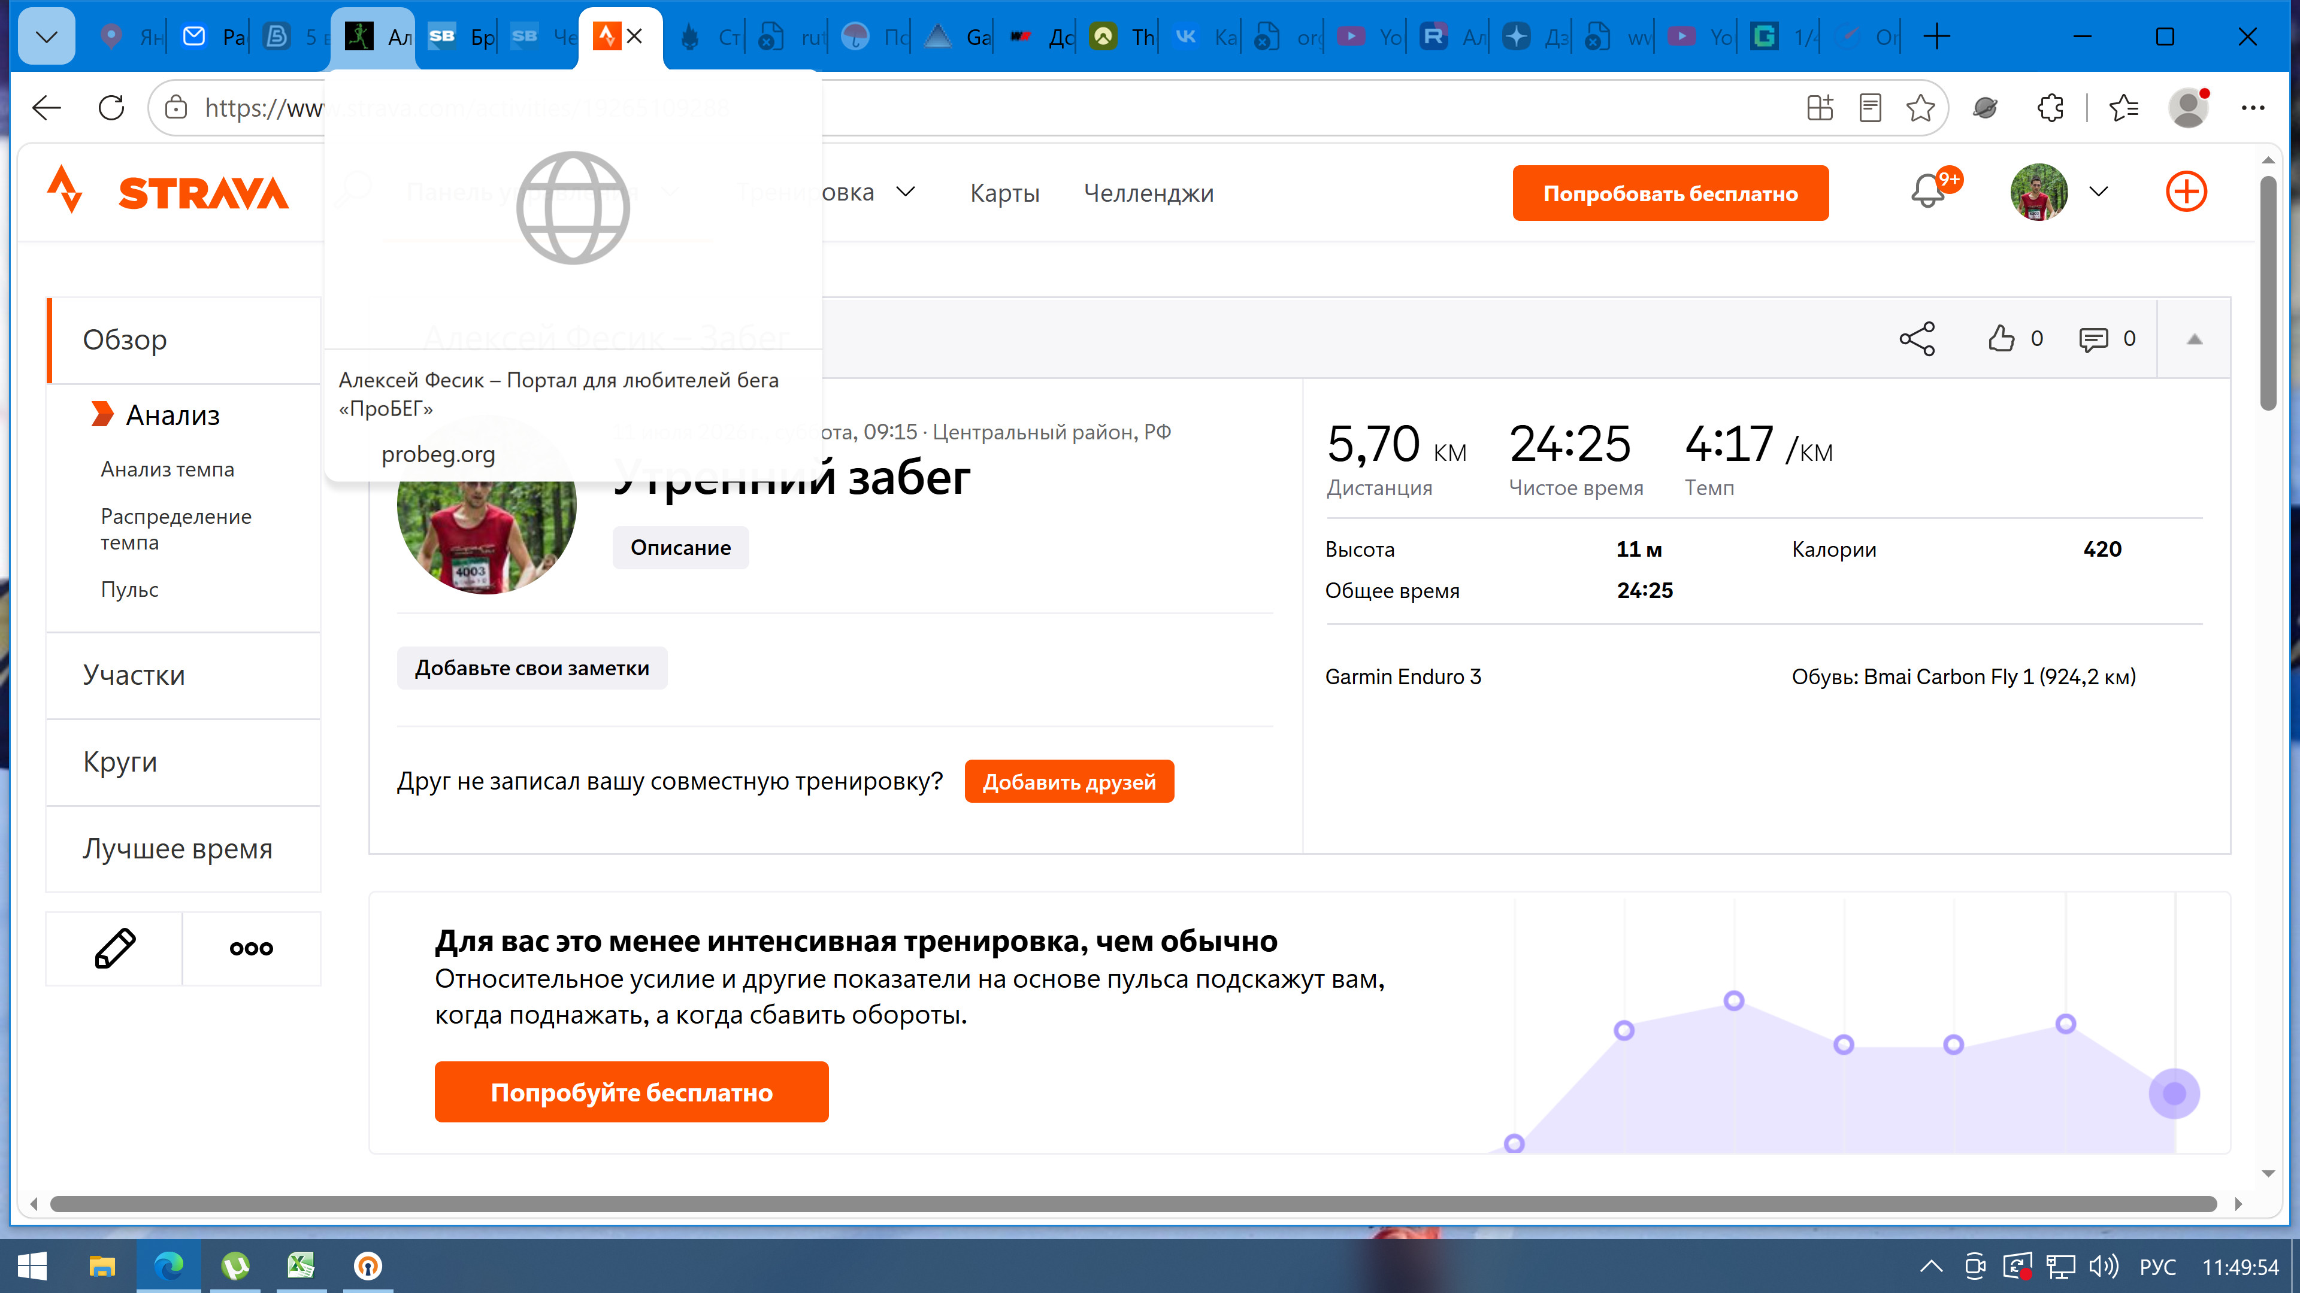Screen dimensions: 2300x1293
Task: Expand the profile menu chevron
Action: click(x=2099, y=192)
